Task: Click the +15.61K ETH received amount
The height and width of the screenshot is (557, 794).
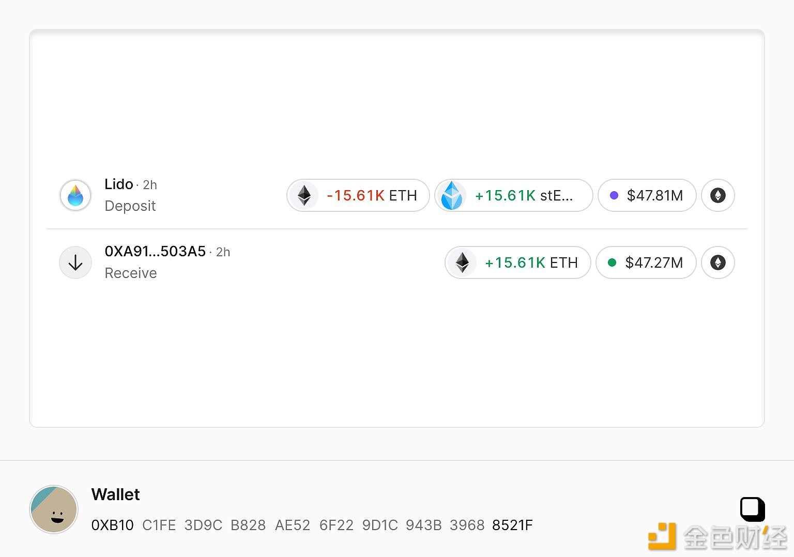Action: (531, 262)
